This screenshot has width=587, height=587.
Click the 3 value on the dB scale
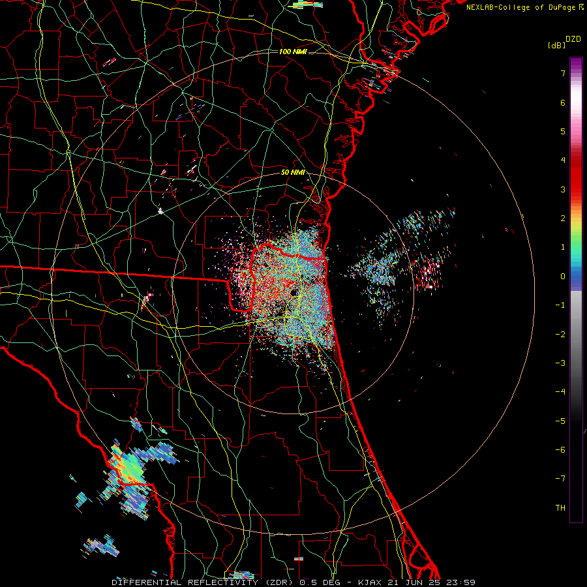click(563, 189)
